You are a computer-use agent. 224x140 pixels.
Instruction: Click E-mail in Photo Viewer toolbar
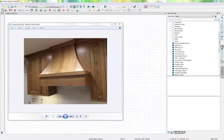pos(28,28)
